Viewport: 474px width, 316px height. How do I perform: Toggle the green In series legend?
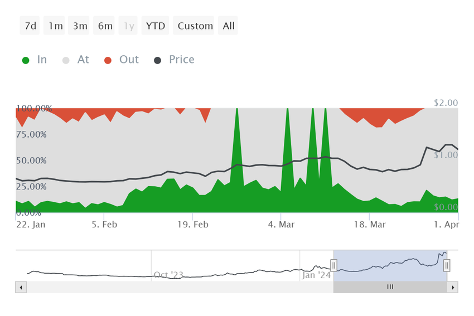[26, 60]
